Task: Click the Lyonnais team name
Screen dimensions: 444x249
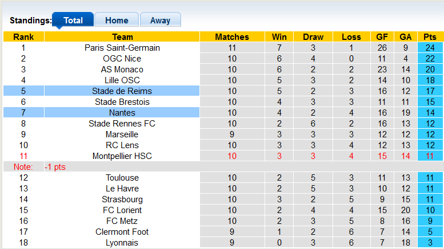Action: coord(122,243)
